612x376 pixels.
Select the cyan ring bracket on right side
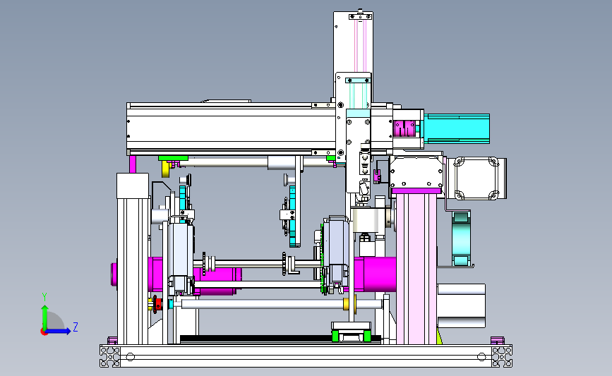tap(462, 239)
